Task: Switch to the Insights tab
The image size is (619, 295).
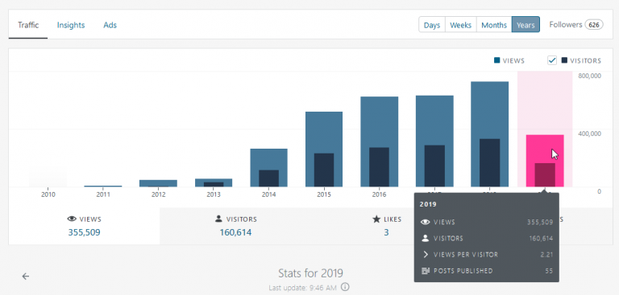Action: click(x=71, y=25)
